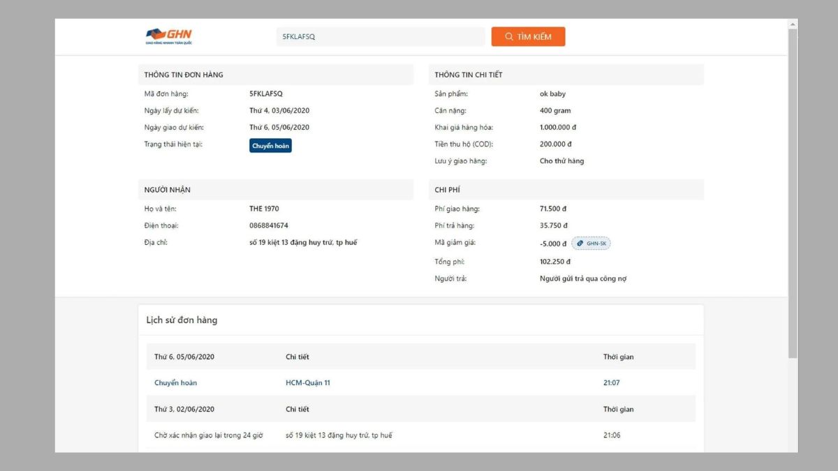The width and height of the screenshot is (838, 471).
Task: Click the scrollbar up arrow
Action: [x=793, y=24]
